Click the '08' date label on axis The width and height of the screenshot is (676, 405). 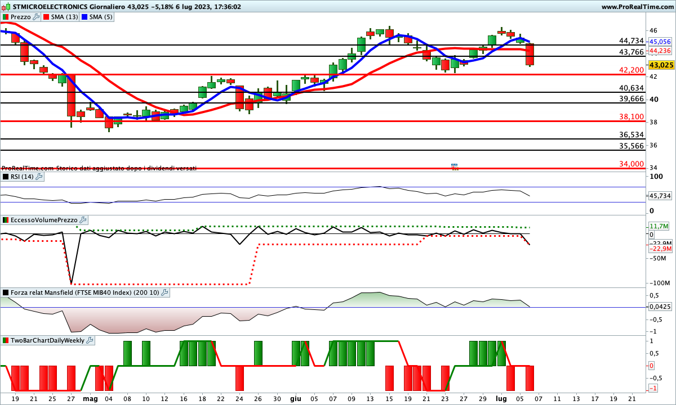coord(127,398)
